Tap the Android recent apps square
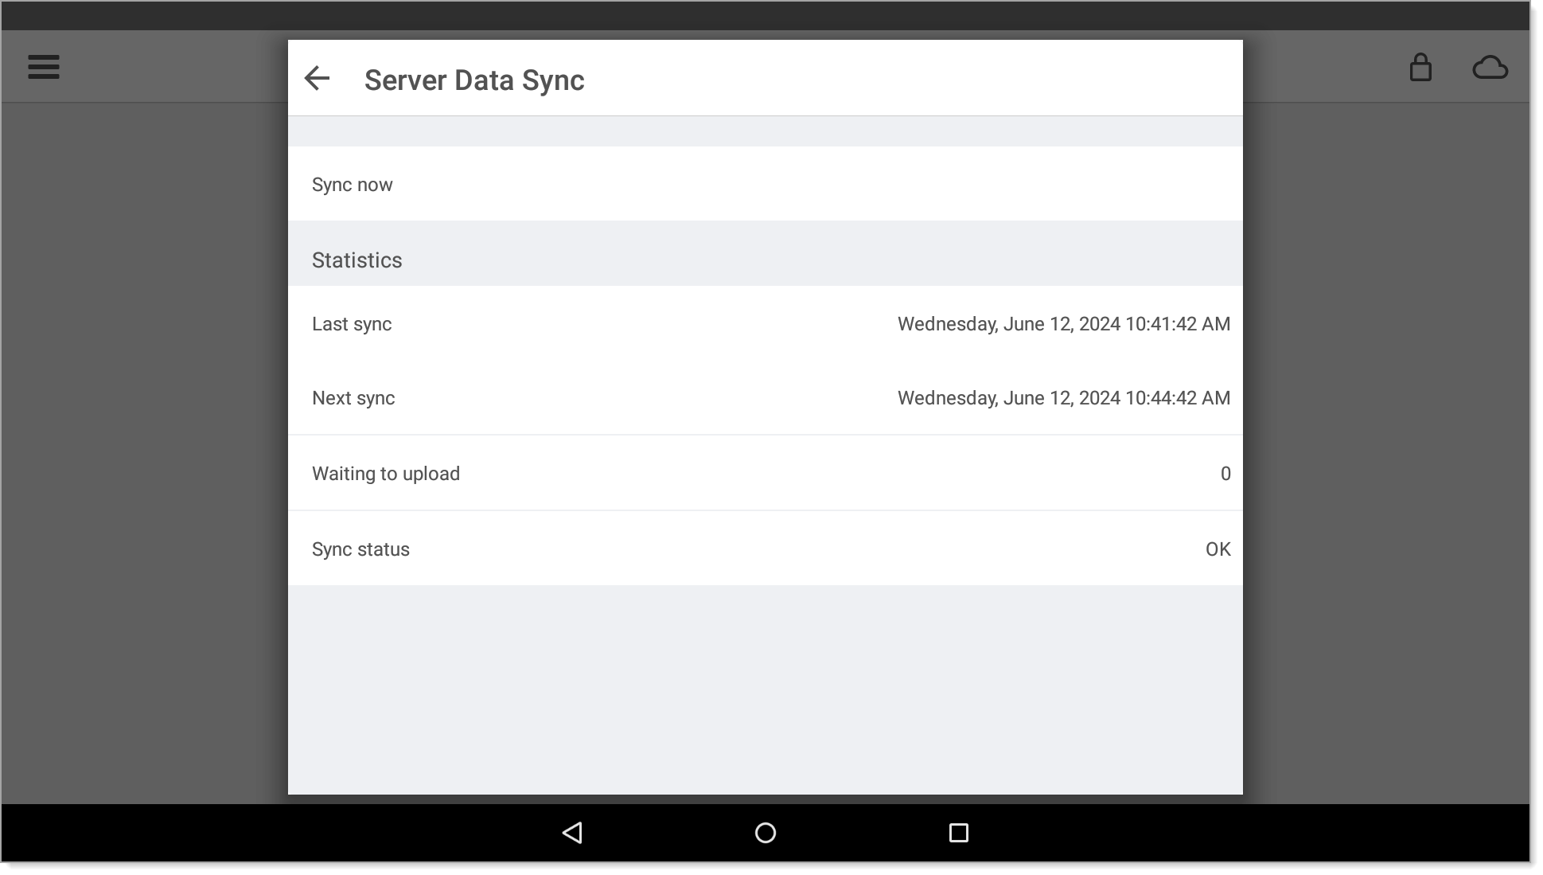 pos(959,833)
